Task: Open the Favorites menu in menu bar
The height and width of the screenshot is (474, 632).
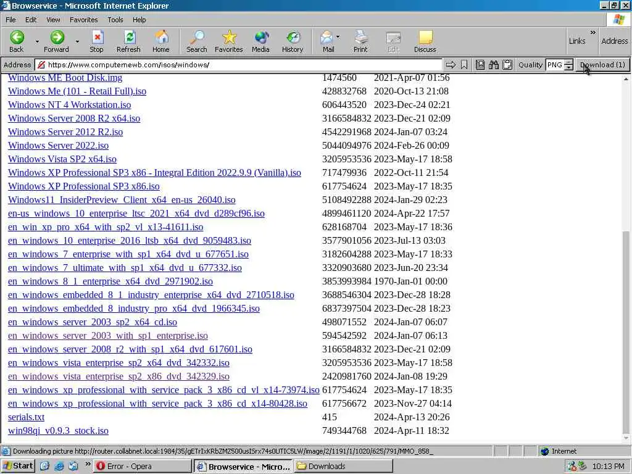Action: [83, 20]
